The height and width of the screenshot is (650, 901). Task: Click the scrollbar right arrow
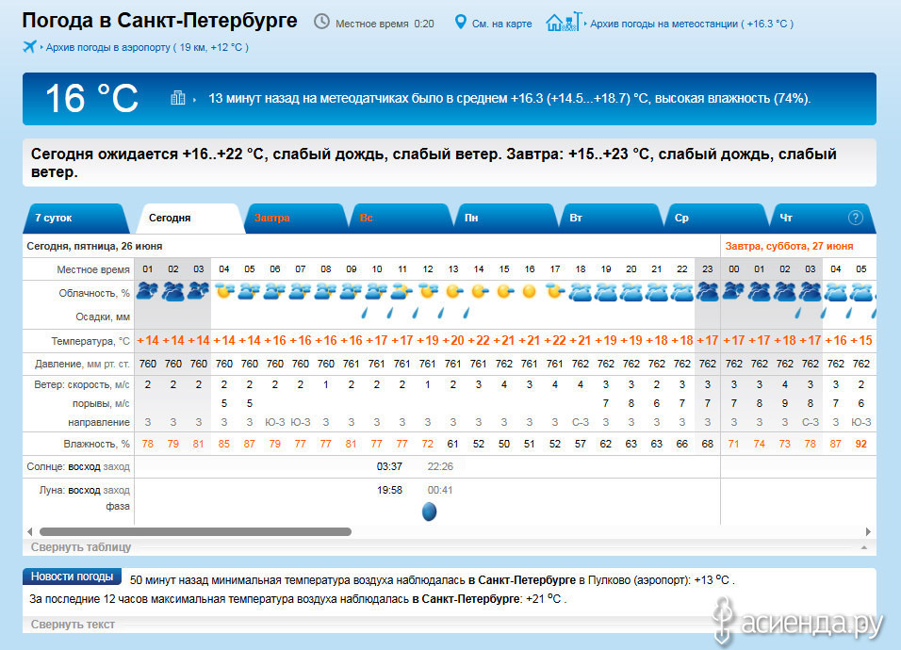[868, 531]
